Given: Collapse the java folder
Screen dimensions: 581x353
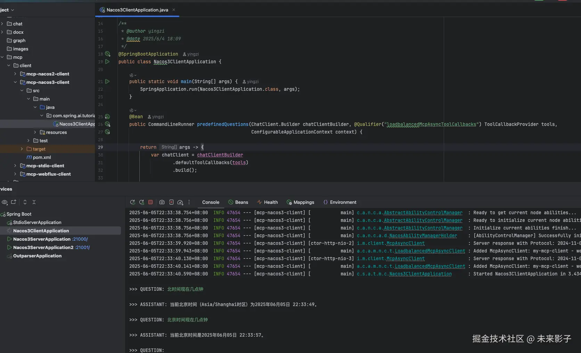Looking at the screenshot, I should (35, 107).
